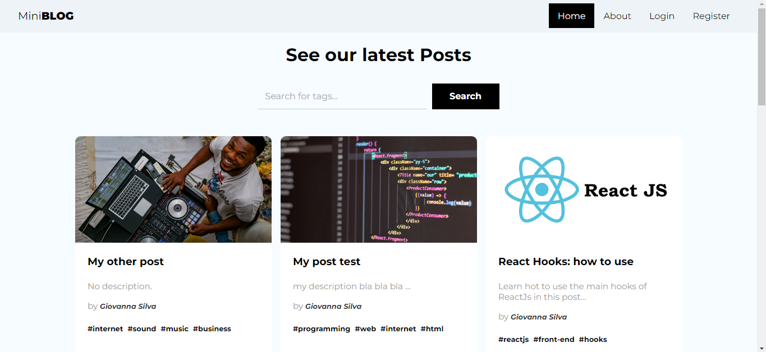Open the About page
The image size is (766, 352).
click(617, 16)
